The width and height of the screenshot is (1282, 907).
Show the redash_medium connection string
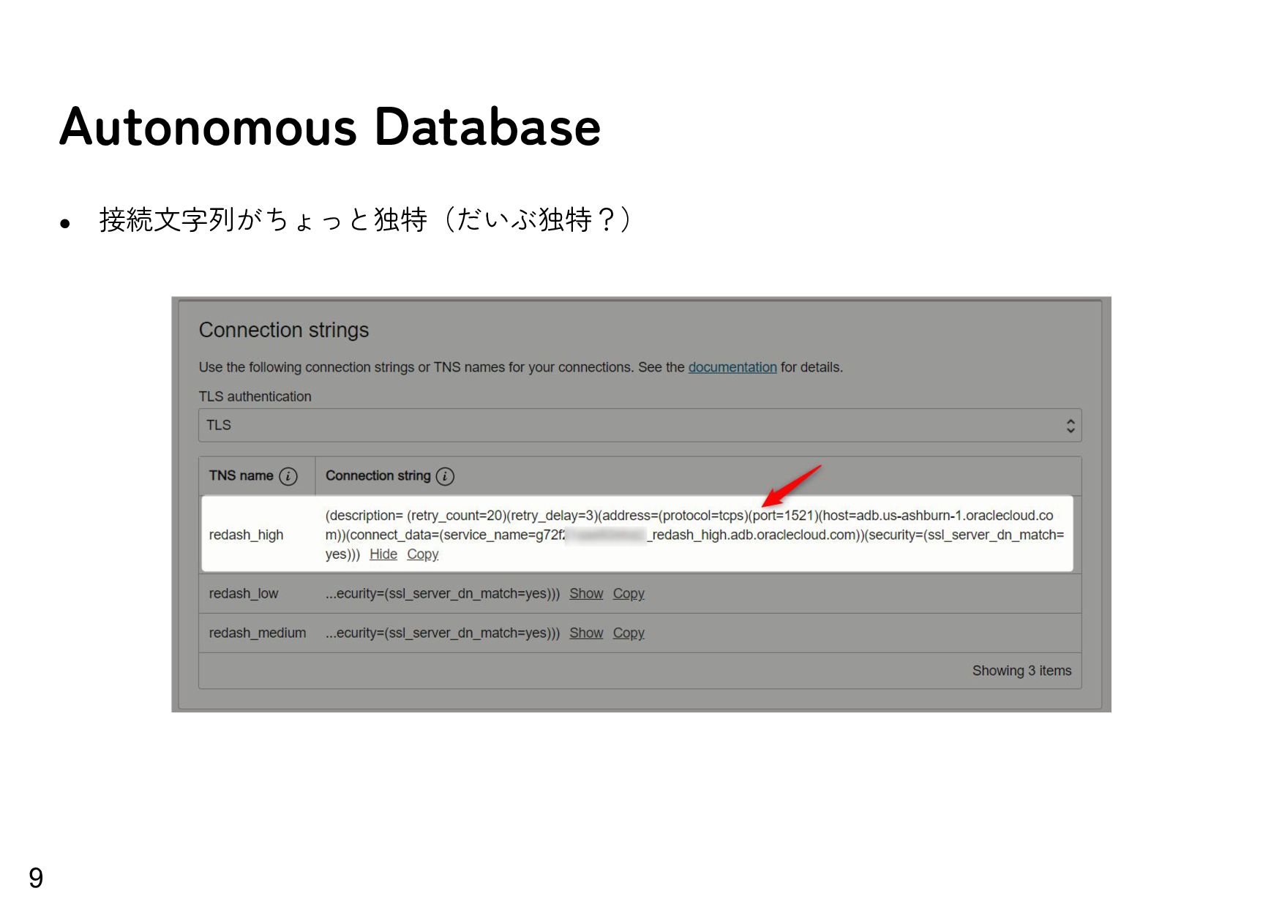coord(586,633)
